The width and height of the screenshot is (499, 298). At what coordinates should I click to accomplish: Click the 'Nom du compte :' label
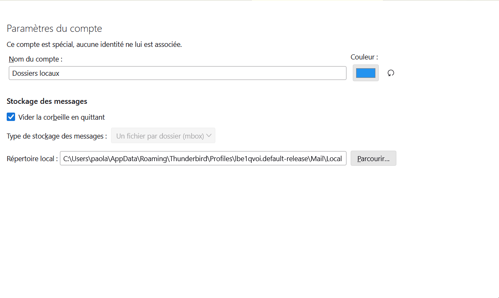click(x=36, y=59)
